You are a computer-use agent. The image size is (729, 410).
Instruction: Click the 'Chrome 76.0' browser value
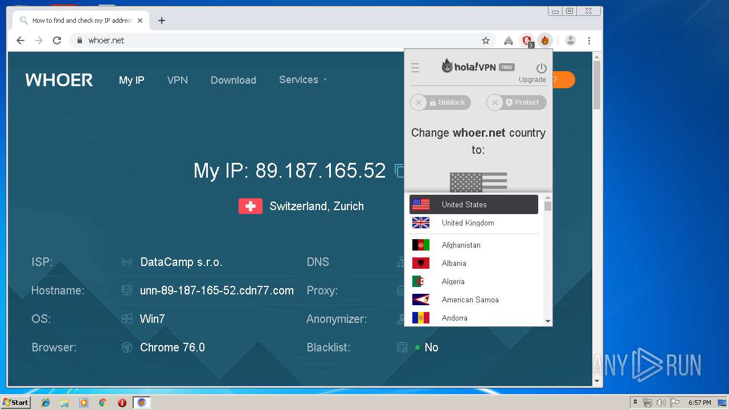pyautogui.click(x=173, y=347)
